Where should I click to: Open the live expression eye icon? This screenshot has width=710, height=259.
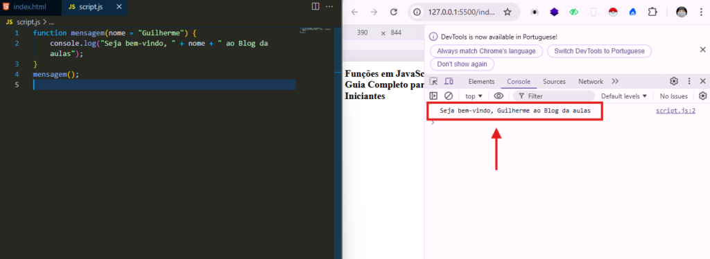(499, 96)
